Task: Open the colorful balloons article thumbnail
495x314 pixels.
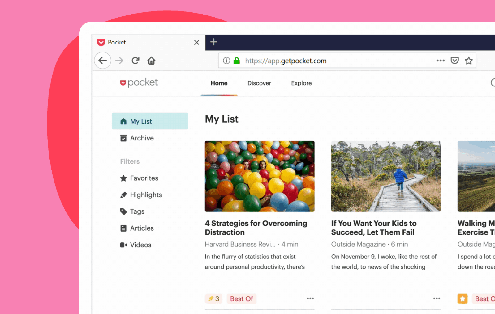Action: pos(260,176)
